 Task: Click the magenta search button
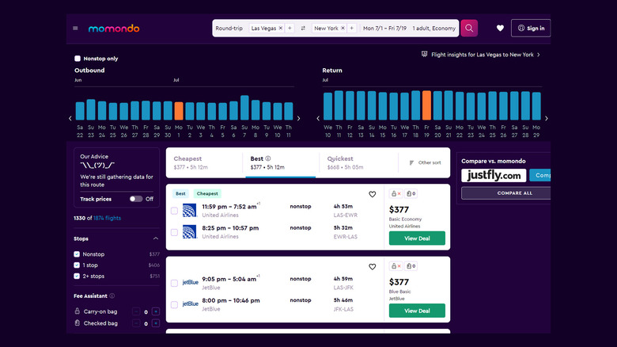point(469,29)
